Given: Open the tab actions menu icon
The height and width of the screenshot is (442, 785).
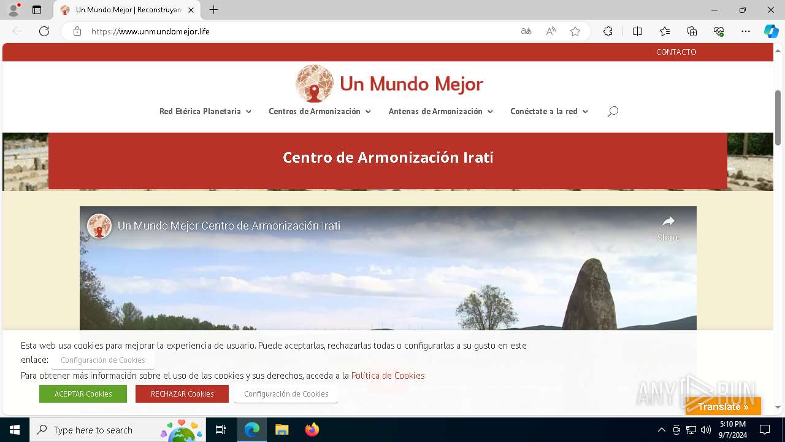Looking at the screenshot, I should coord(37,10).
